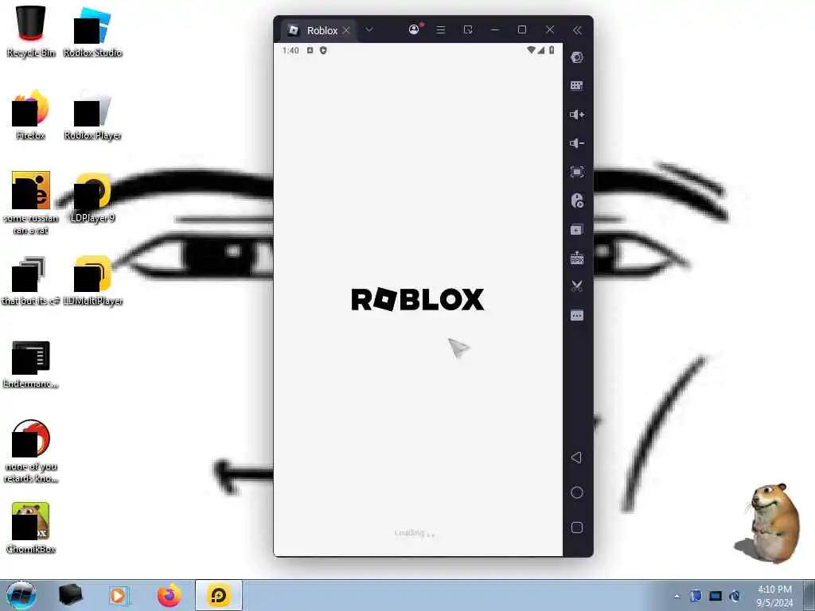The height and width of the screenshot is (611, 815).
Task: Increase emulator volume
Action: pyautogui.click(x=577, y=115)
